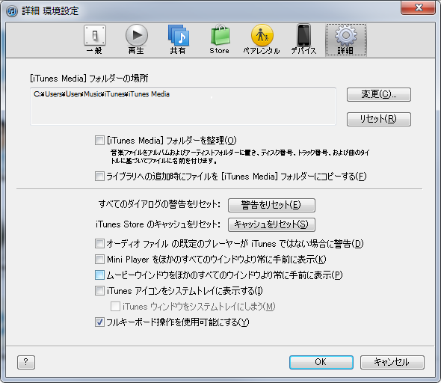Viewport: 441px width, 383px height.
Task: Open help with the ? button
Action: click(26, 362)
